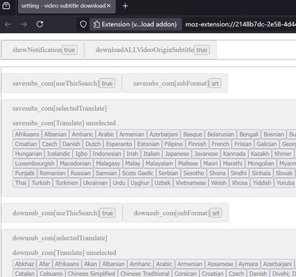Screen dimensions: 296x277
Task: Select Chinese Simplified in downsub list
Action: 92,274
